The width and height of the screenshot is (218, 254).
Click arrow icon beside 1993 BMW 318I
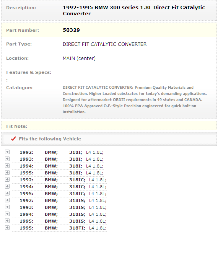coord(7,159)
